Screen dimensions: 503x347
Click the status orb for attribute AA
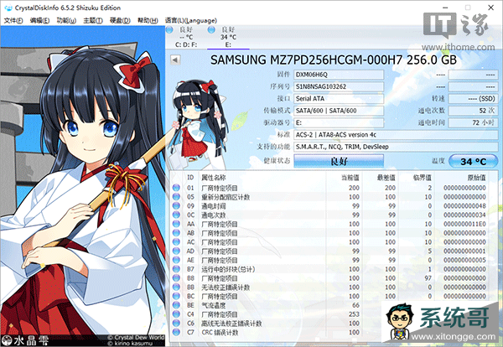pyautogui.click(x=176, y=224)
